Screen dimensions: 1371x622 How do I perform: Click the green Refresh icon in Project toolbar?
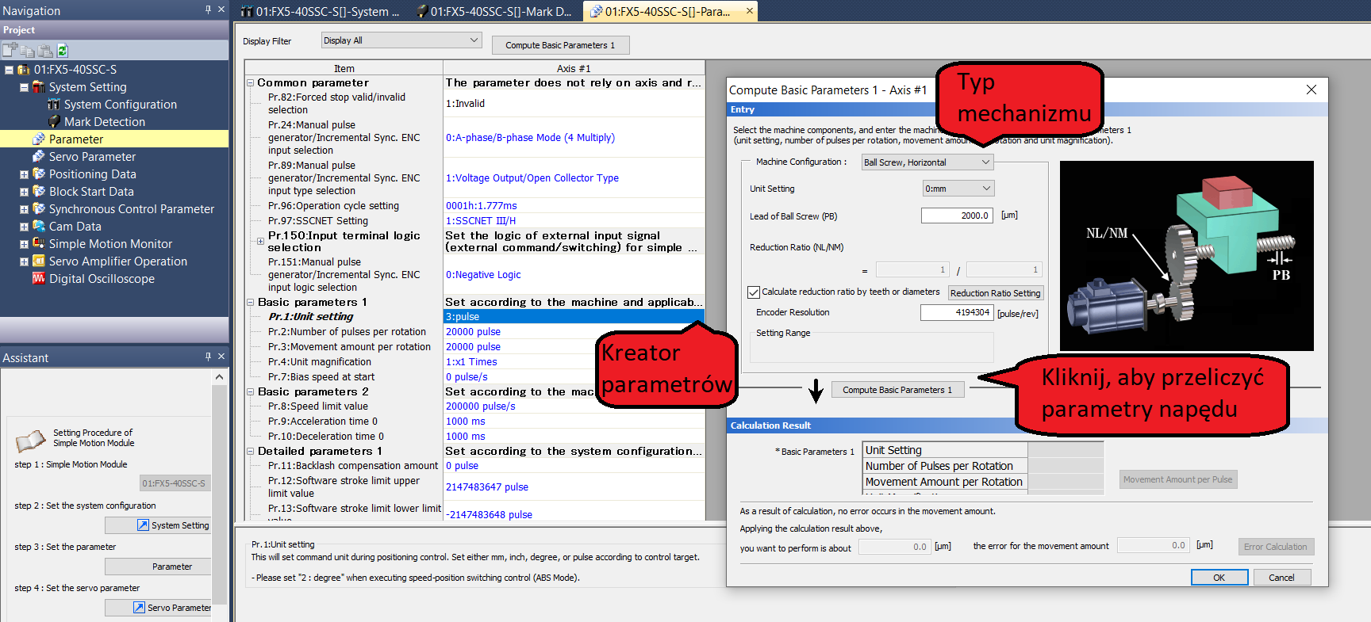(63, 50)
